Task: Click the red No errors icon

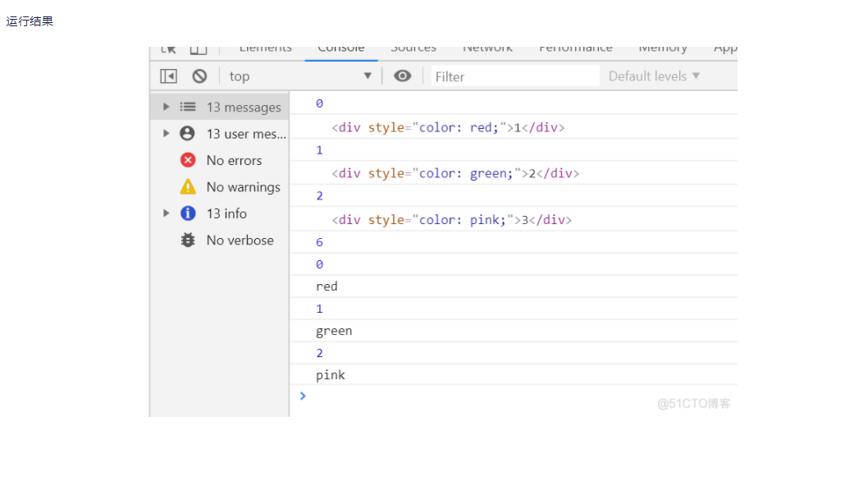Action: (188, 160)
